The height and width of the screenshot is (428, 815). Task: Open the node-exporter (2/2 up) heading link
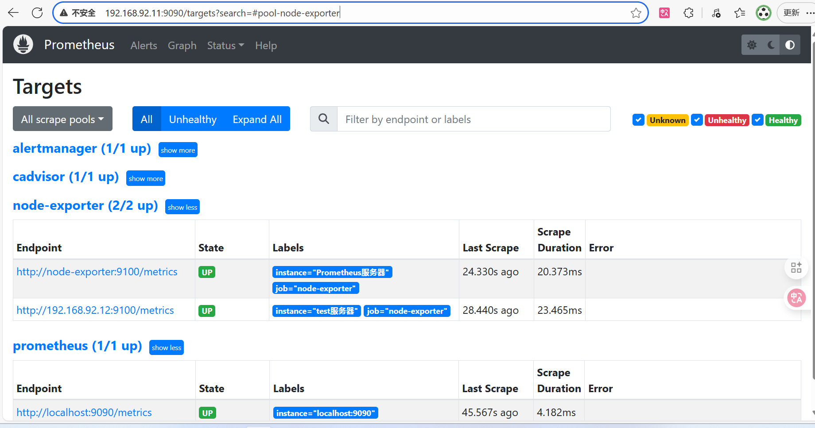pyautogui.click(x=85, y=205)
